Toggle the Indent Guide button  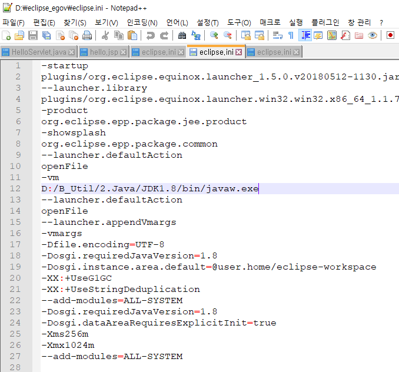pos(305,35)
